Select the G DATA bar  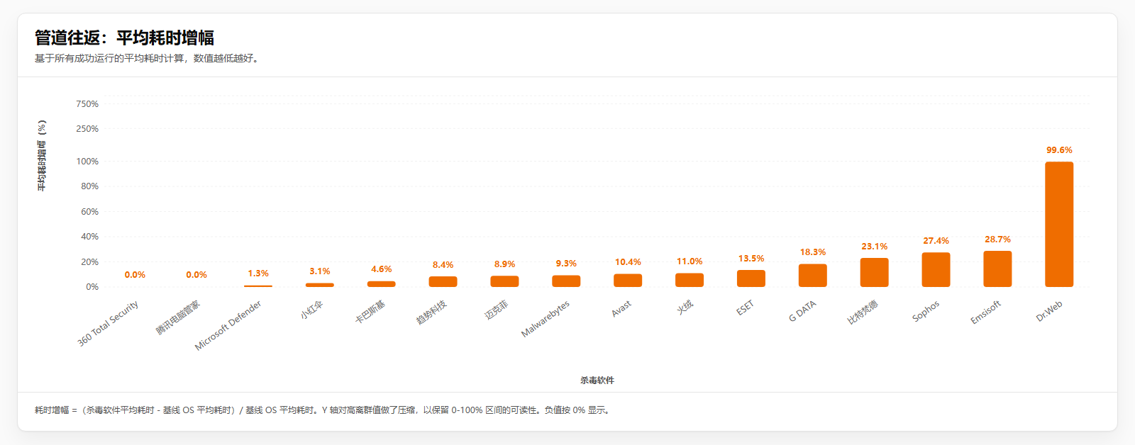pos(812,275)
